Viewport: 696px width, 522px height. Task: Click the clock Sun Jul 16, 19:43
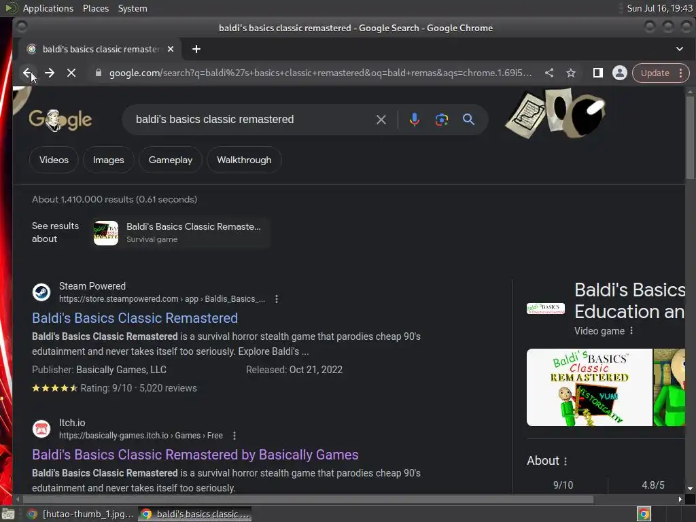tap(659, 8)
